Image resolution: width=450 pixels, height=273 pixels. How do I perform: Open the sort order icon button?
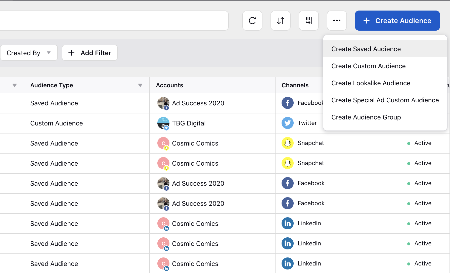[x=281, y=21]
